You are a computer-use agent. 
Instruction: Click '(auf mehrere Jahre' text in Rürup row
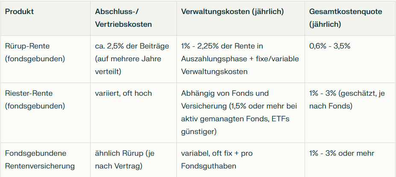[x=128, y=59]
